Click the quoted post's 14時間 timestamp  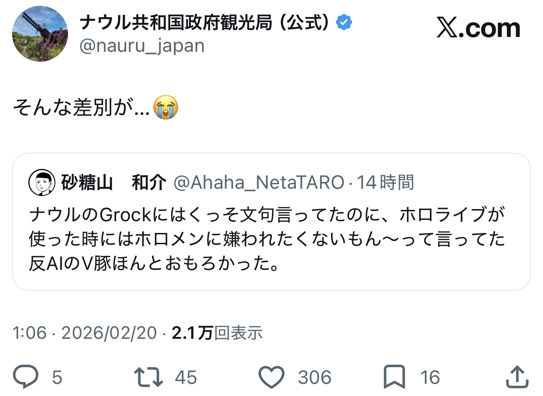click(385, 182)
